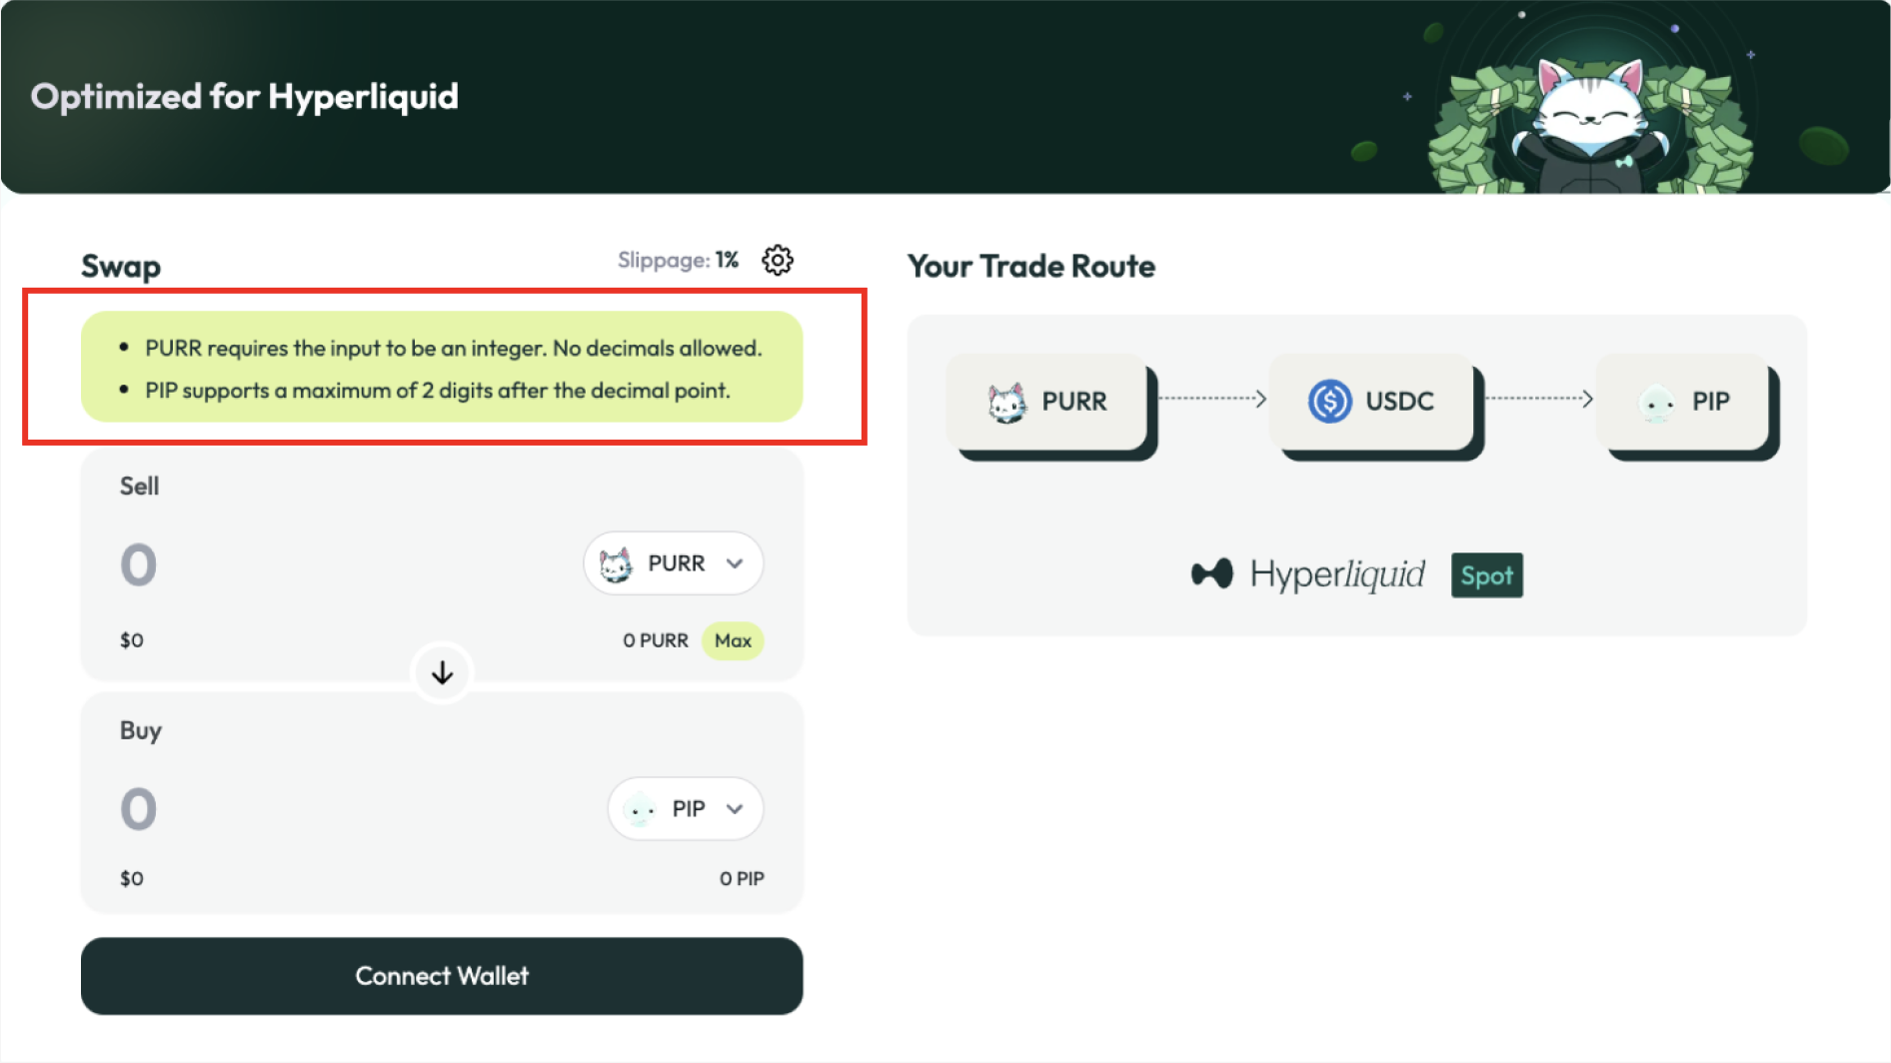Click the Hyperliquid logo icon
The width and height of the screenshot is (1891, 1063).
(x=1211, y=574)
